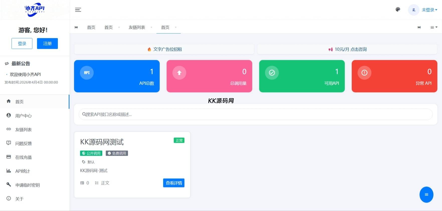The height and width of the screenshot is (211, 442).
Task: Click the 总调用量 upload arrow icon
Action: pos(179,73)
